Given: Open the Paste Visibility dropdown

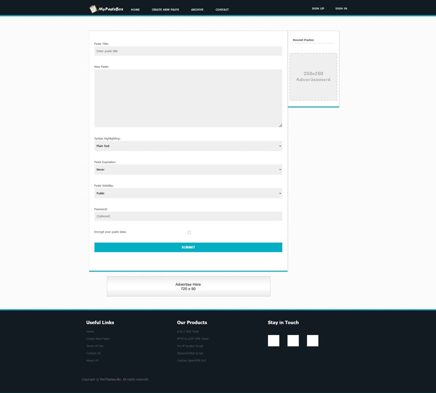Looking at the screenshot, I should click(188, 193).
